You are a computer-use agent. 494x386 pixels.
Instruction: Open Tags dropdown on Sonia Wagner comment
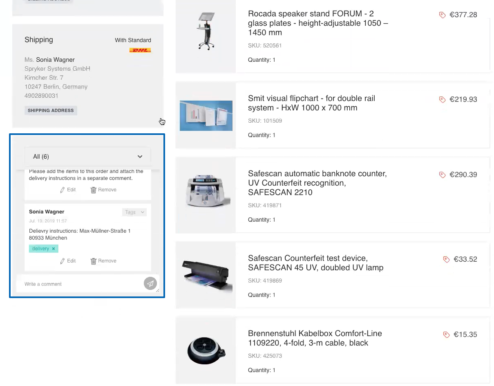coord(134,212)
